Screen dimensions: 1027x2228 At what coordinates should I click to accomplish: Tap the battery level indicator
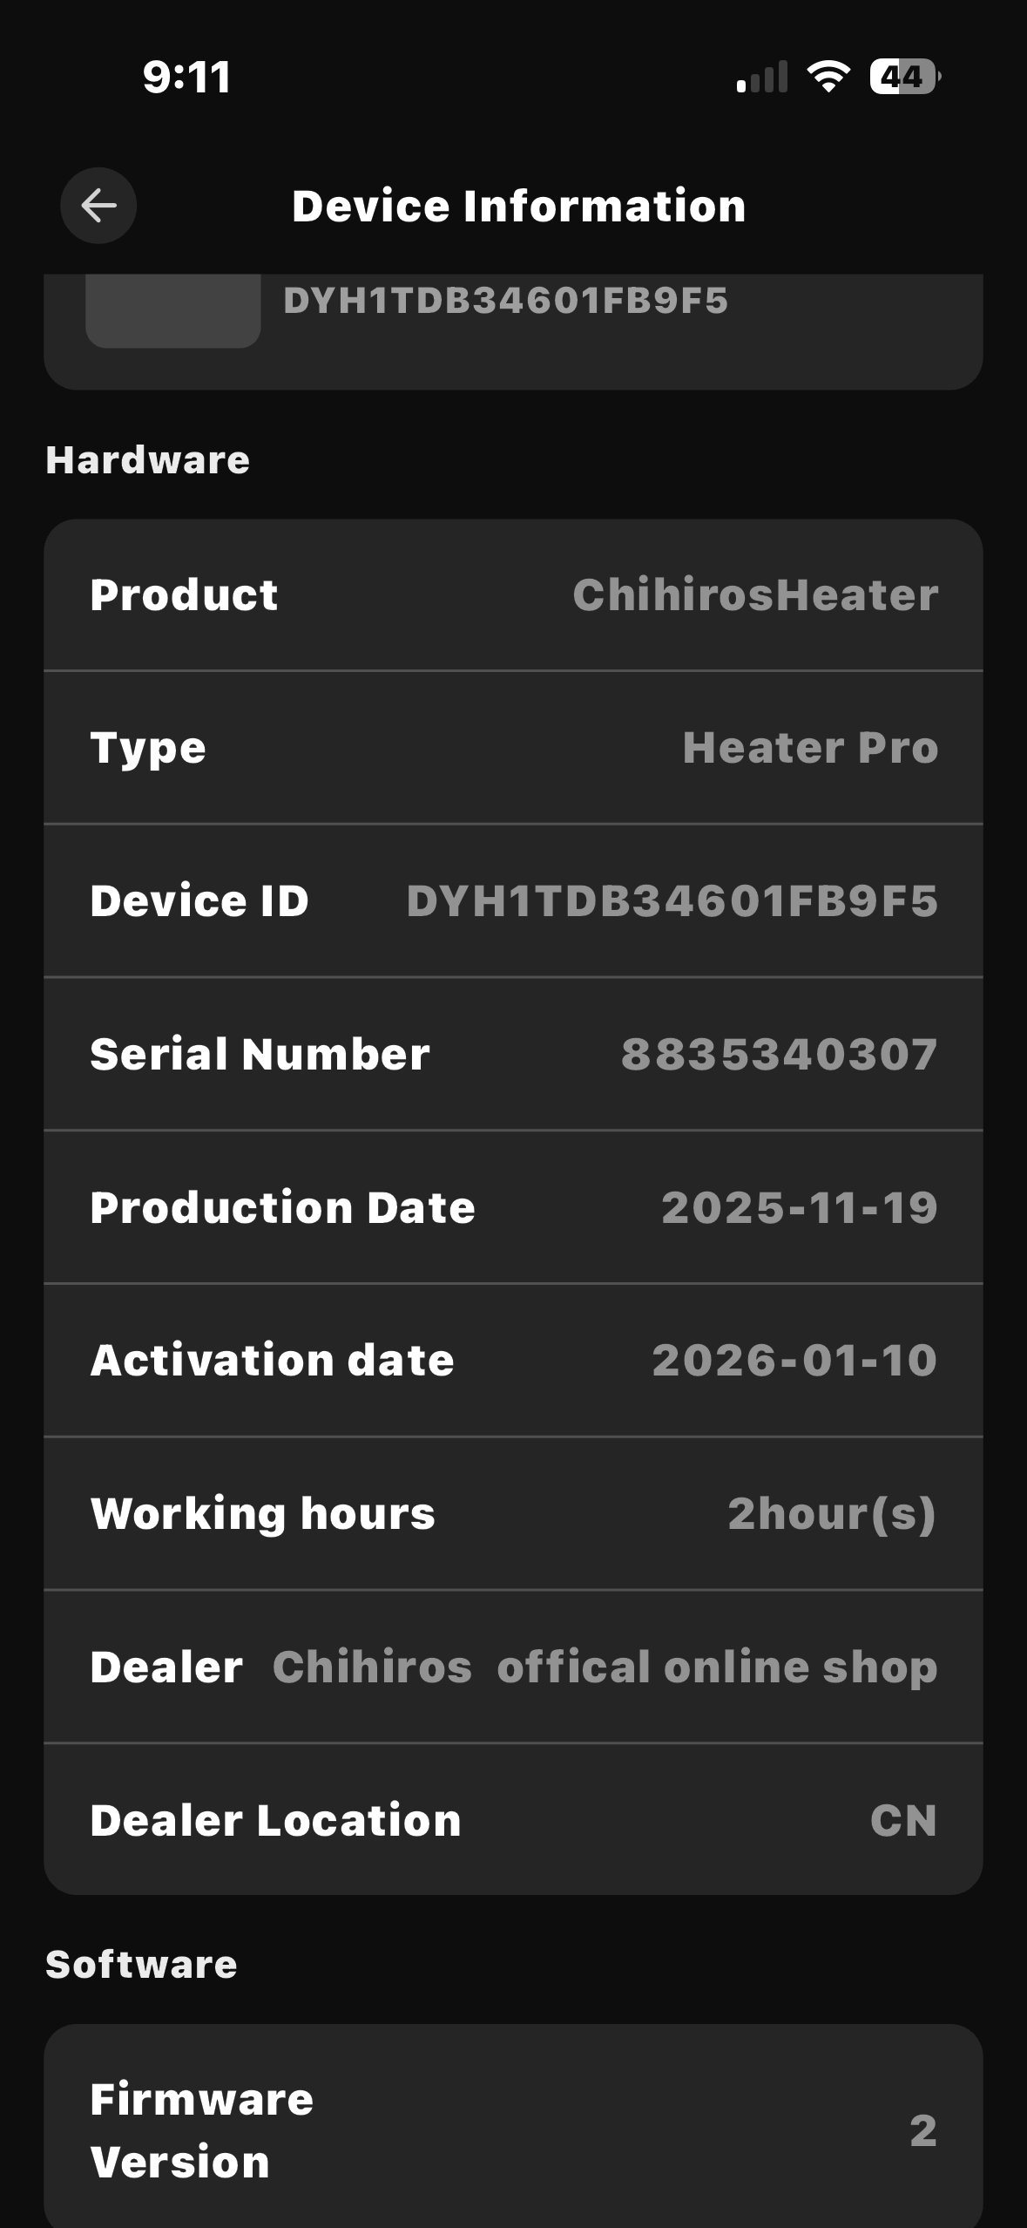(x=905, y=77)
